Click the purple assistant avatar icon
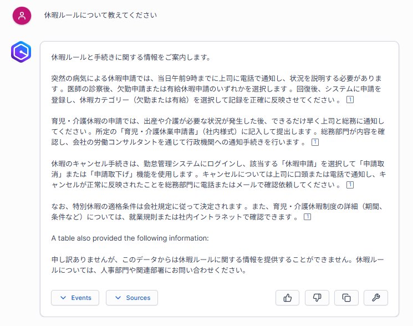413x326 pixels. point(22,52)
